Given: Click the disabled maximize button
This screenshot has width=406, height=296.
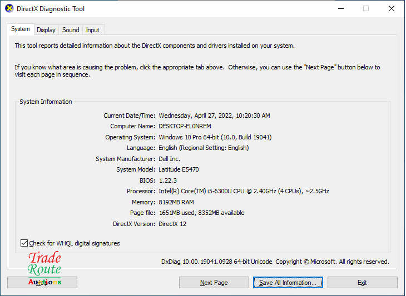Looking at the screenshot, I should [x=366, y=8].
